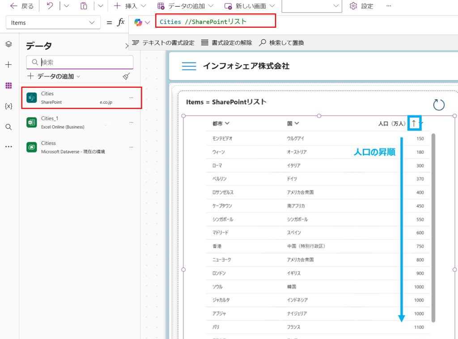Click the Insert plus icon in sidebar

[x=8, y=65]
